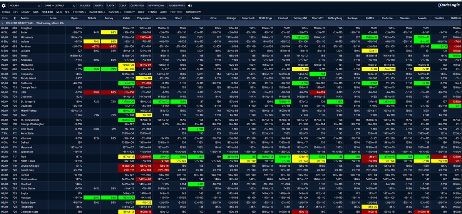
Task: Click the Tickets column header
Action: pyautogui.click(x=92, y=18)
